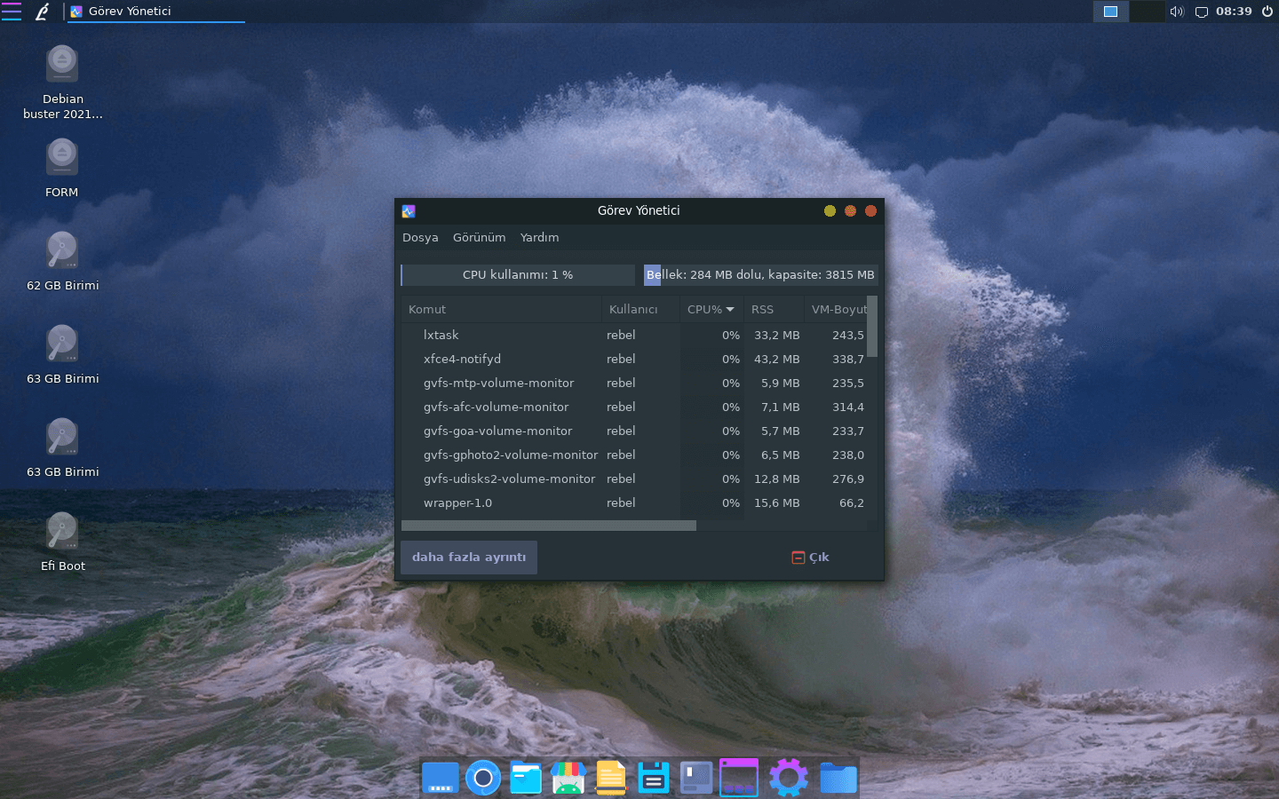Click the pen launcher icon in top panel
Viewport: 1279px width, 799px height.
tap(42, 12)
